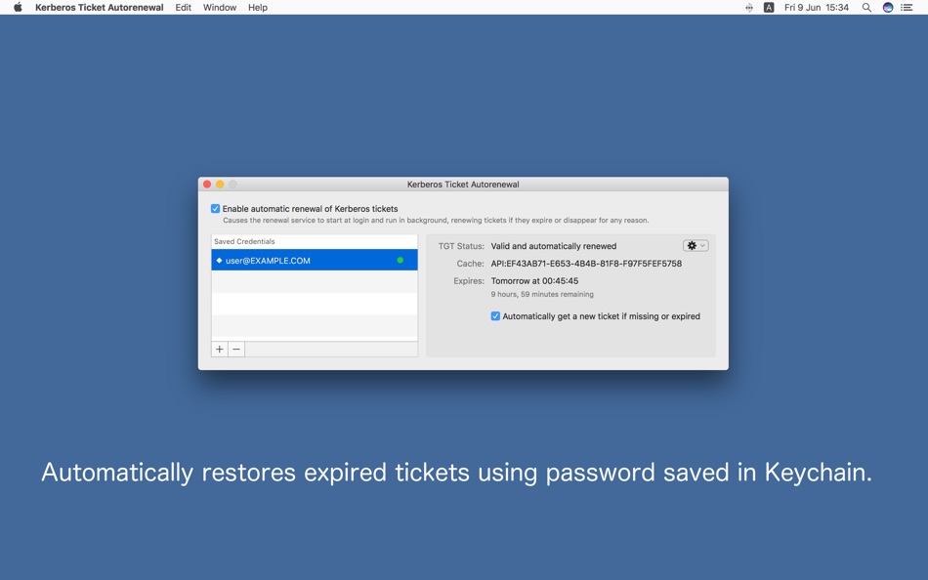Toggle Enable automatic renewal of Kerberos tickets
The height and width of the screenshot is (580, 928).
click(x=216, y=208)
